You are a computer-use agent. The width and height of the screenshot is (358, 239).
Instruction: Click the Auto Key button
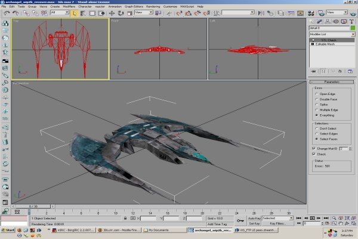coord(254,219)
